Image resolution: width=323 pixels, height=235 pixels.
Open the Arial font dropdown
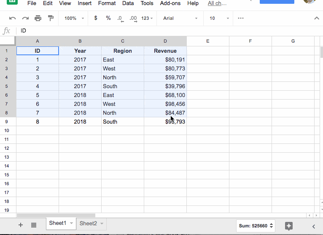180,18
